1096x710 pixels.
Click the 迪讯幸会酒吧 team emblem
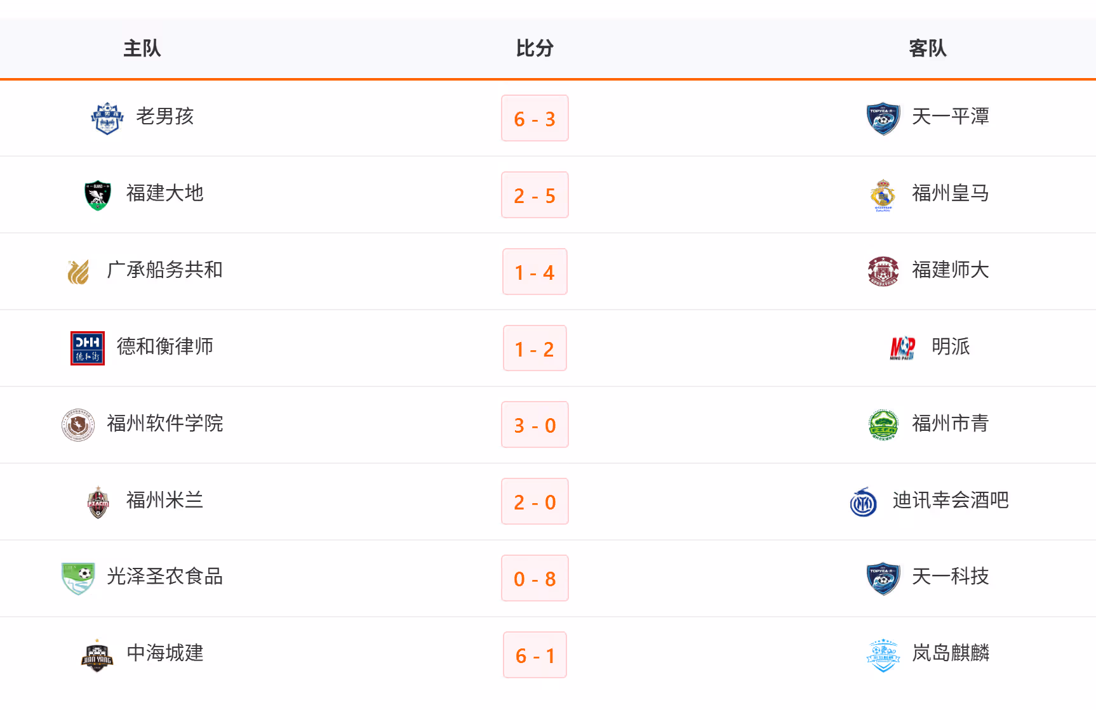pos(864,502)
